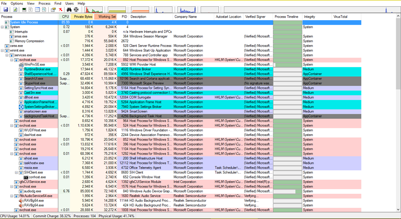The image size is (401, 219).
Task: Click WmiPrvSE.exe process timeline bar
Action: [x=288, y=65]
